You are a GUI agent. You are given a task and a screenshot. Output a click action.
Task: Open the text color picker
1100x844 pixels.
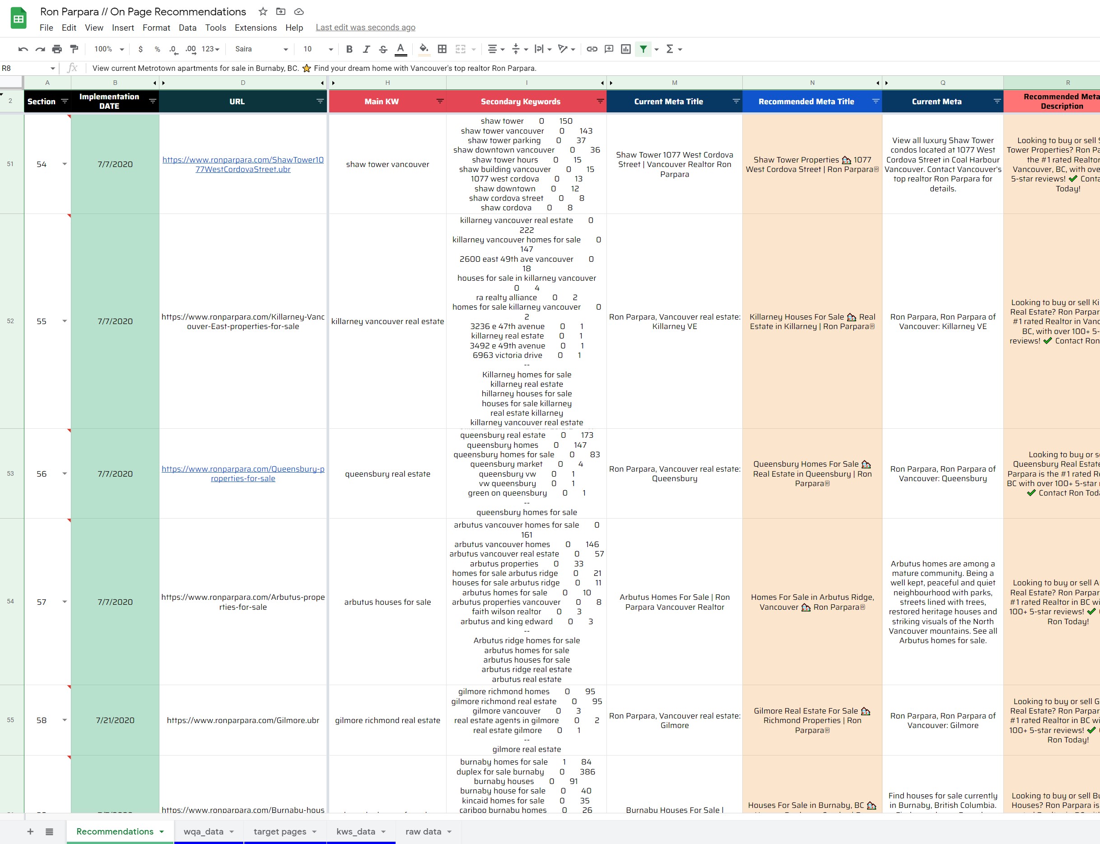(x=401, y=49)
